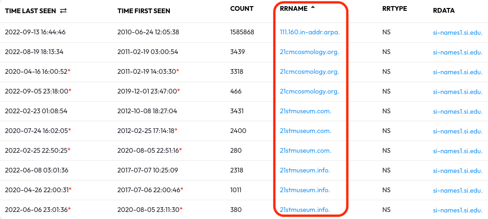
Task: Open 21stmuseum.com. link with count 3431
Action: (x=305, y=111)
